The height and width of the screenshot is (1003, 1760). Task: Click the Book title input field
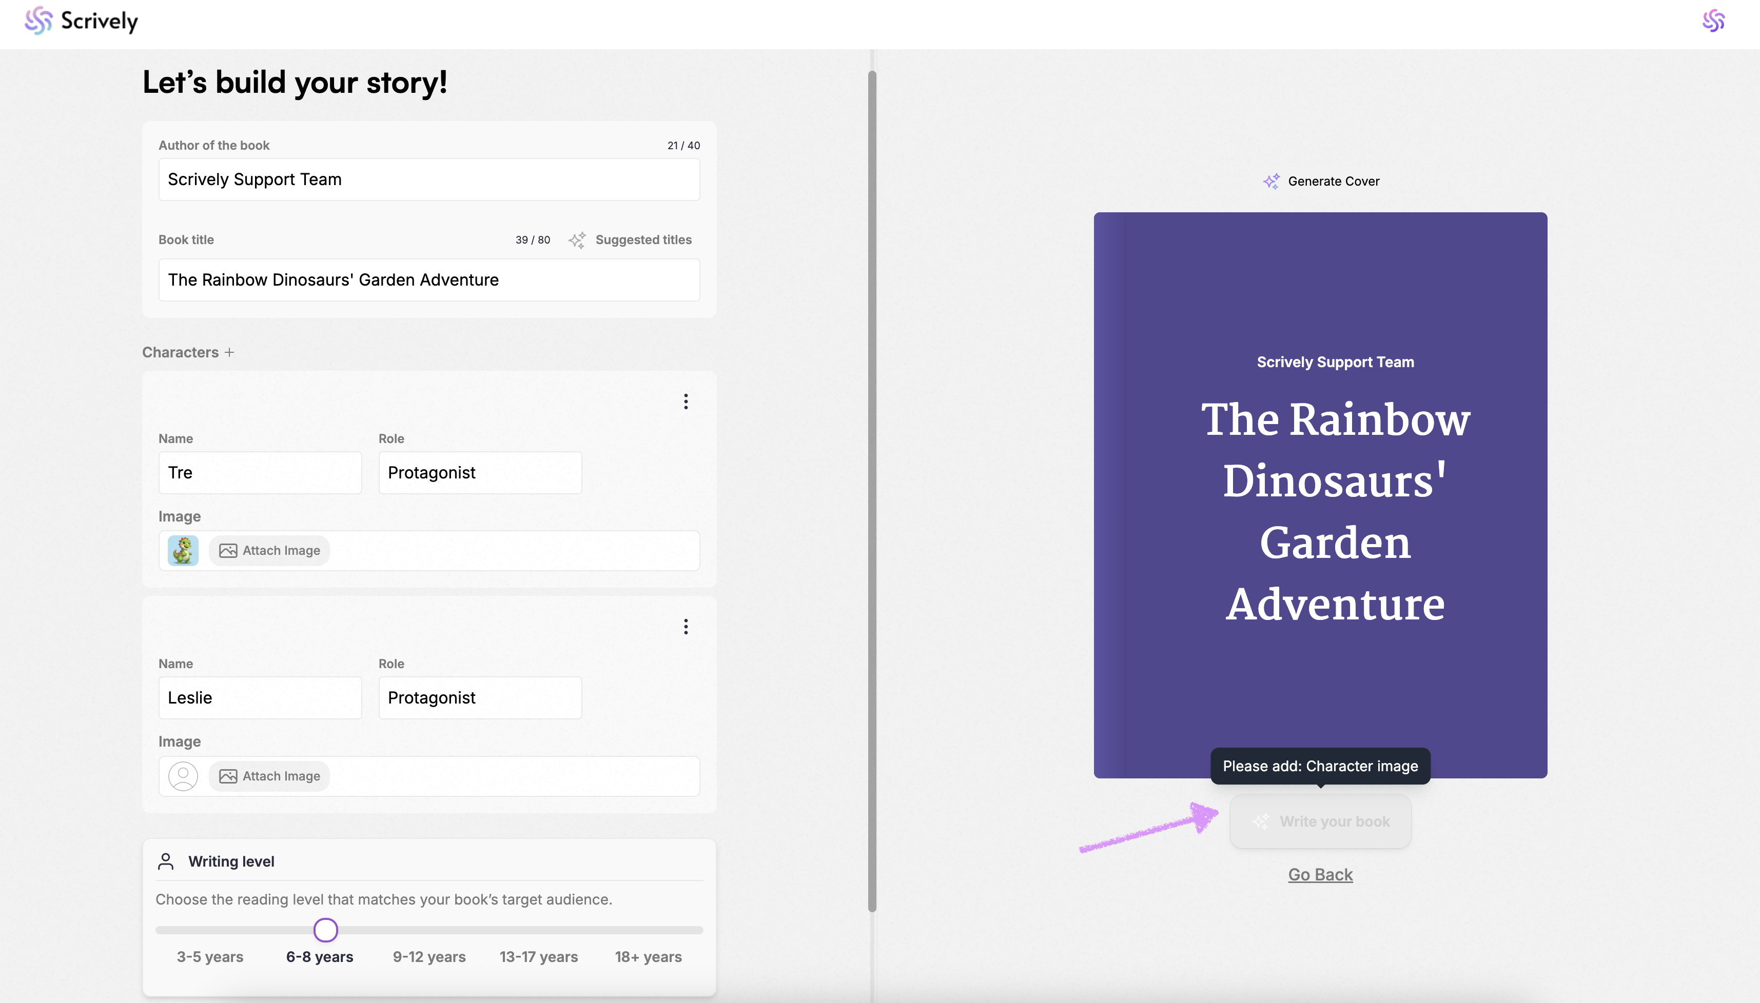(x=428, y=279)
